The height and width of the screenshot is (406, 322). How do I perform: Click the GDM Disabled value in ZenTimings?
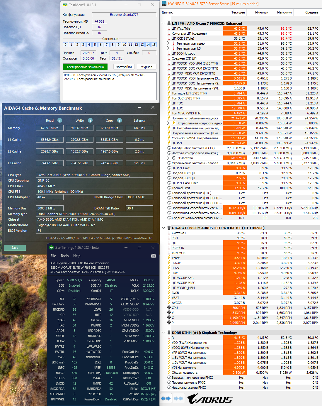[x=74, y=291]
